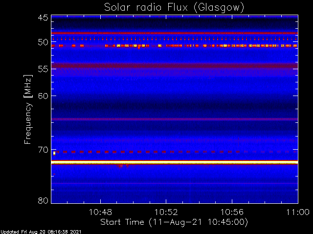Select the 80 frequency tick label
Image resolution: width=313 pixels, height=234 pixels.
click(x=43, y=200)
